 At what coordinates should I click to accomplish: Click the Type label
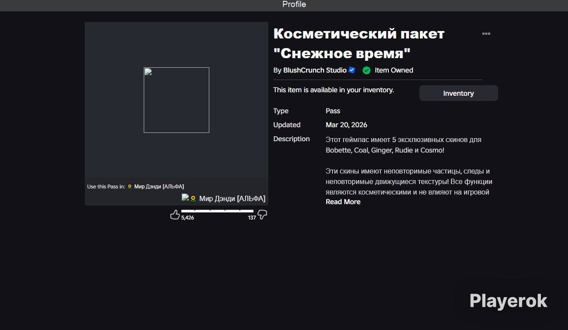coord(281,111)
